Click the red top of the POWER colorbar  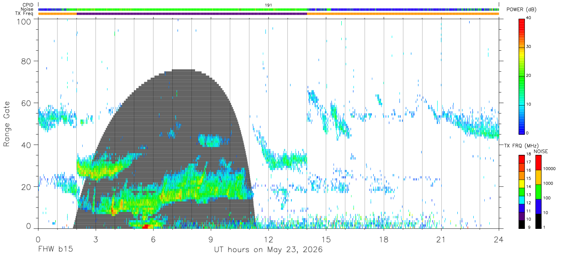click(522, 23)
